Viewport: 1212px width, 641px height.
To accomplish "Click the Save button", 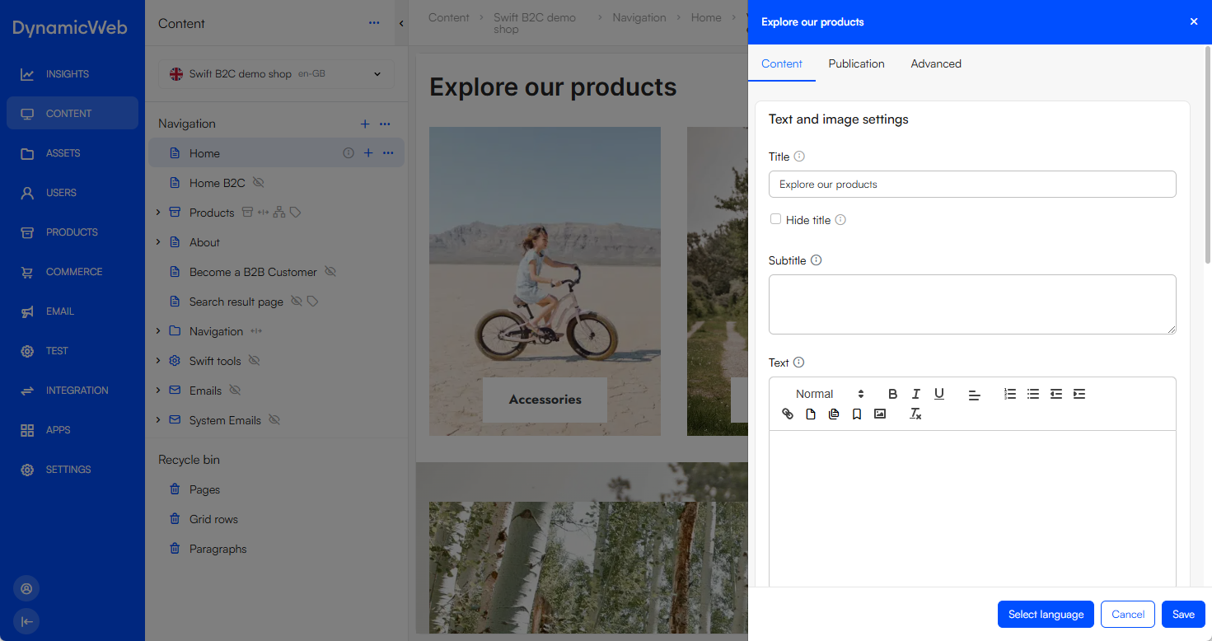I will coord(1183,614).
